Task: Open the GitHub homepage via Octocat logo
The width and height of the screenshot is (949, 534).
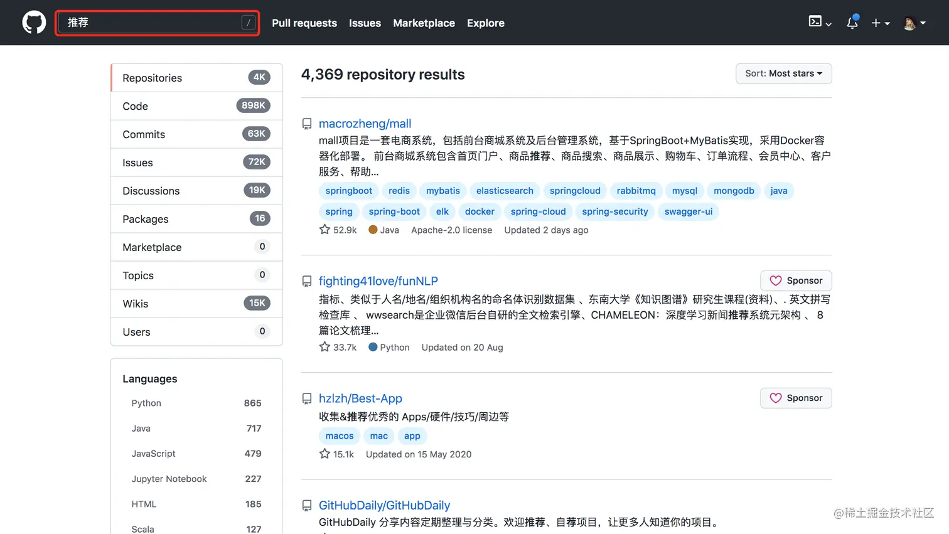Action: coord(34,23)
